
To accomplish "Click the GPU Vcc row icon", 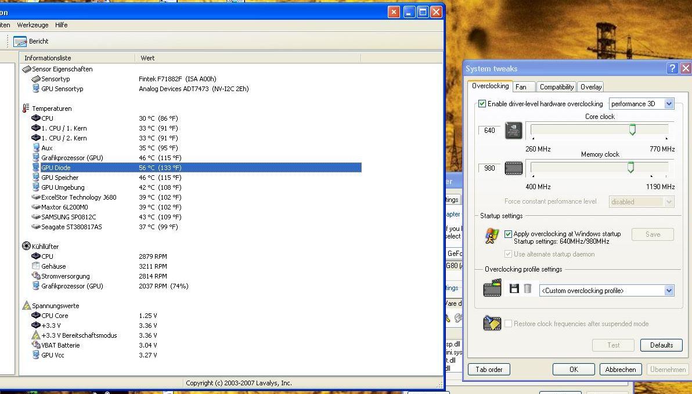I will click(36, 355).
